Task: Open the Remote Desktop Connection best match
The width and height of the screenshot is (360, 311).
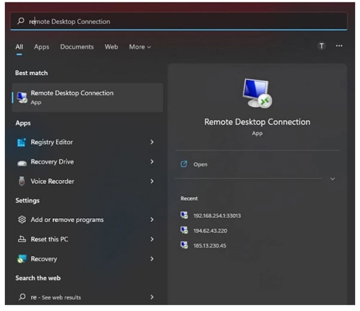Action: pos(87,98)
